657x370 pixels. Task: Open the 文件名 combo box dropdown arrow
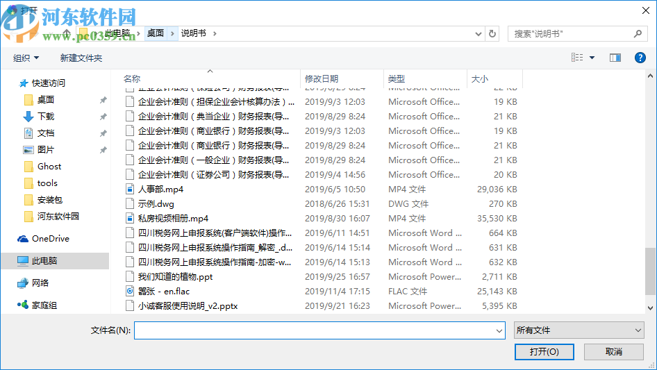[499, 330]
